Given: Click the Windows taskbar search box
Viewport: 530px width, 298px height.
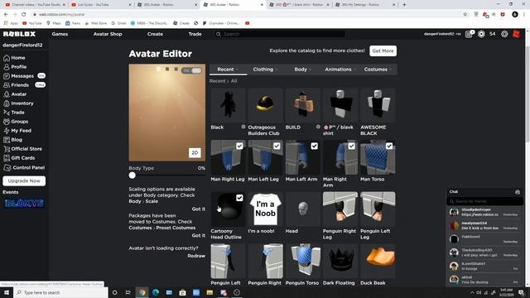Looking at the screenshot, I should click(61, 292).
